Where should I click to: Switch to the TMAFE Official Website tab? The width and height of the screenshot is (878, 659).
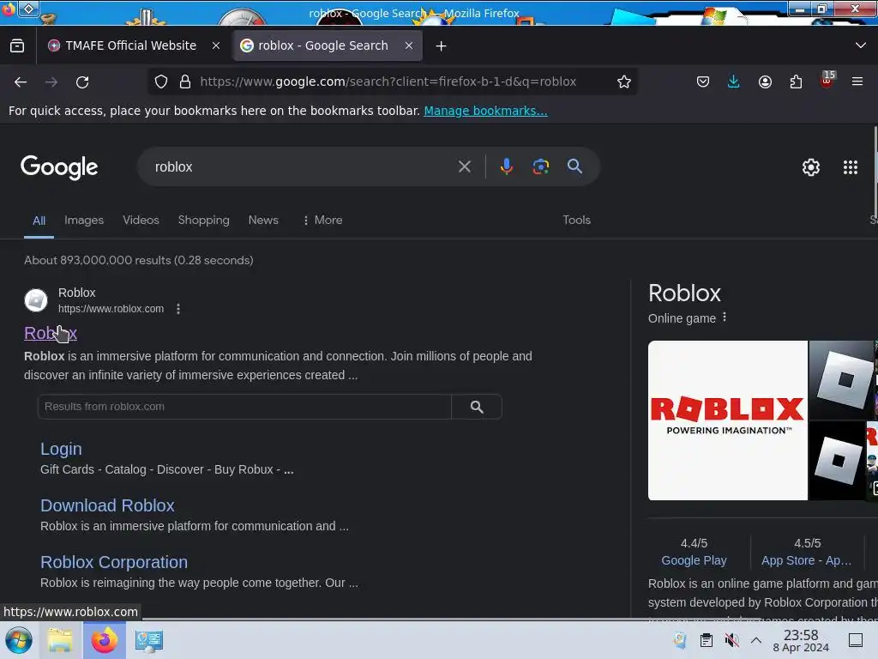click(131, 45)
